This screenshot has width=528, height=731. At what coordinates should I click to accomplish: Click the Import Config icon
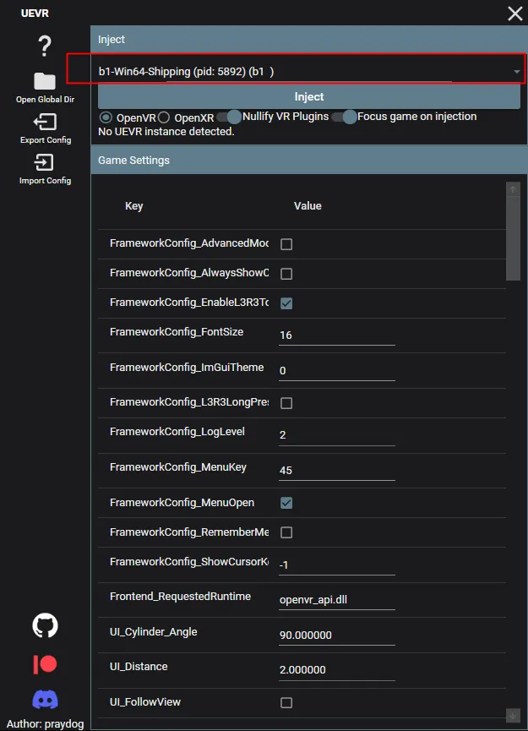click(45, 163)
